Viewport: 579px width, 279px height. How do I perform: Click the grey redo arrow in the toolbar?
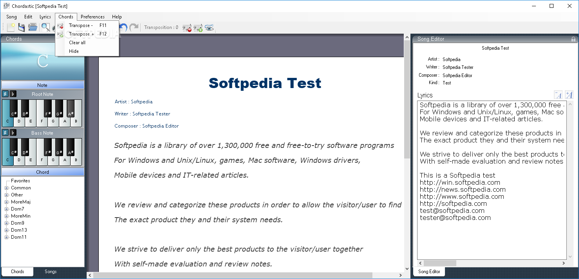[x=134, y=27]
